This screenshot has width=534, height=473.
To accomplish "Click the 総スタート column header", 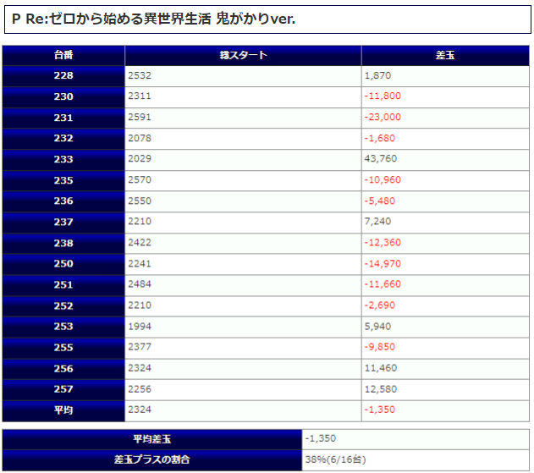I will tap(243, 55).
